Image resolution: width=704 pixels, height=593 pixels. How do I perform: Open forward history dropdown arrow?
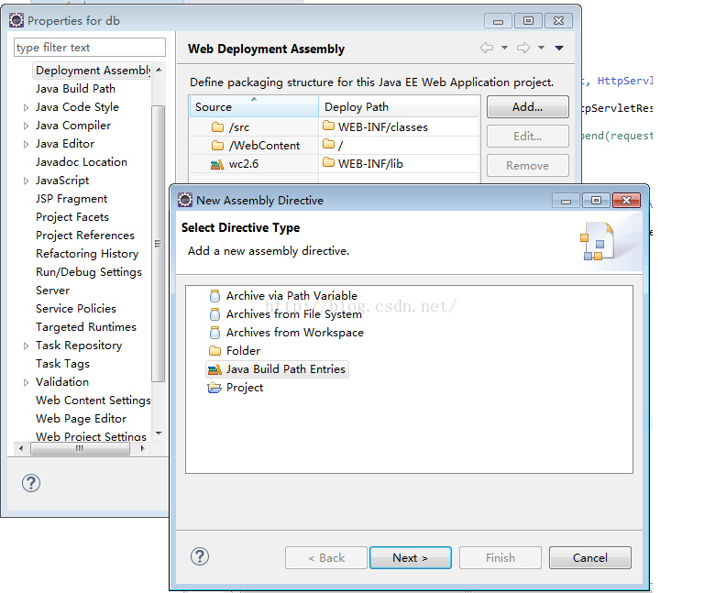(x=542, y=48)
